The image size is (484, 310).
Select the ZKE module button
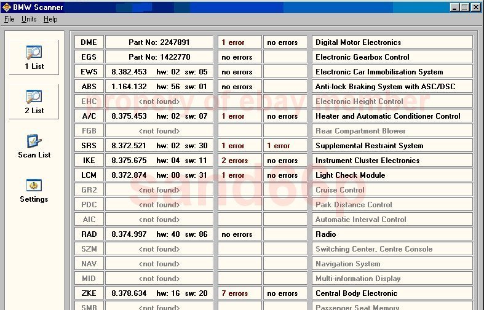[89, 293]
